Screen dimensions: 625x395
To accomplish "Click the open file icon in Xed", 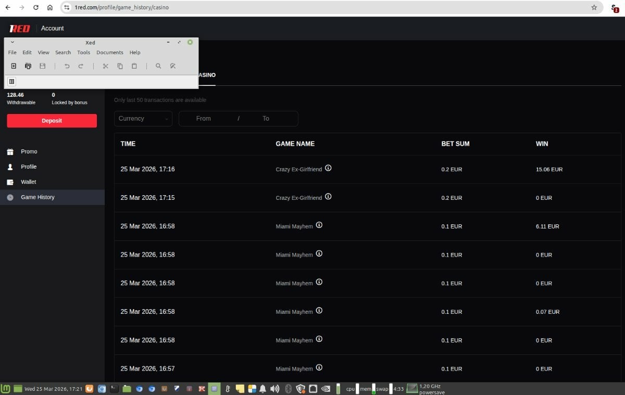I will pyautogui.click(x=28, y=66).
